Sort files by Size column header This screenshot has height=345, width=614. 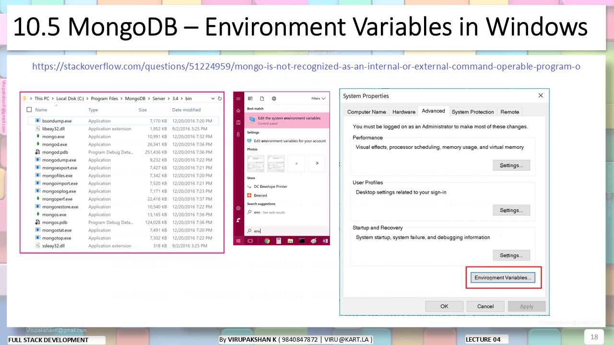click(x=142, y=110)
